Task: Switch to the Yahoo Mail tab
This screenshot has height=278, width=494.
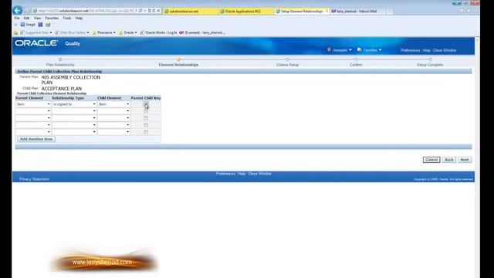Action: [357, 11]
